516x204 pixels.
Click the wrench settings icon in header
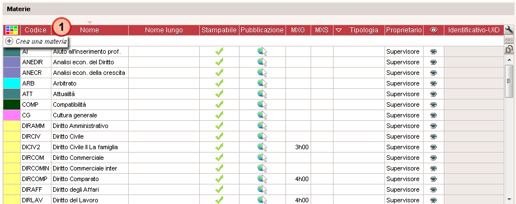[x=509, y=30]
